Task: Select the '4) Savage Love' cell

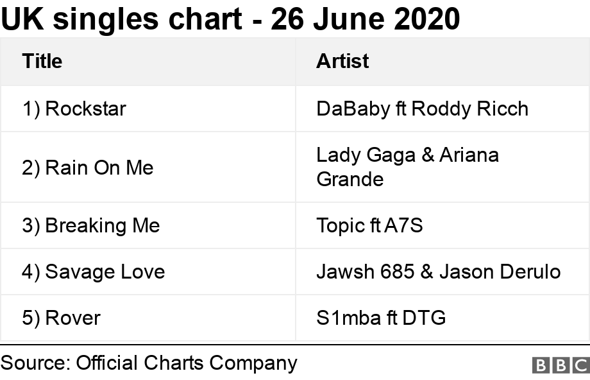Action: pos(94,272)
